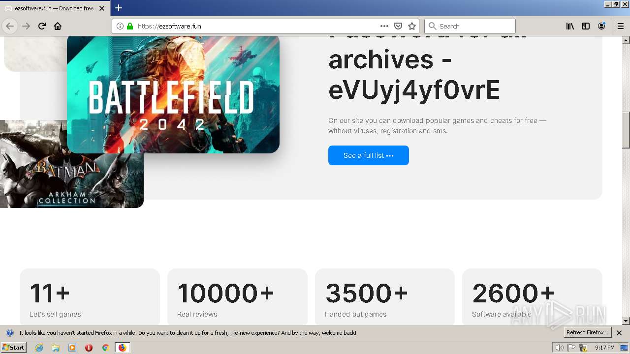
Task: Click the 11+ Let's sell games card
Action: 90,296
